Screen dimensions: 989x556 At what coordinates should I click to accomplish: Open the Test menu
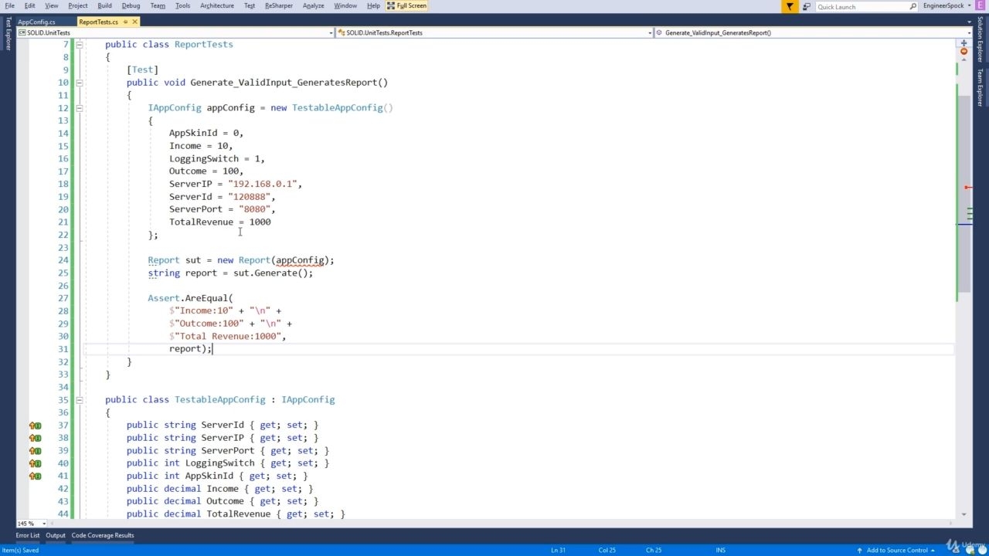250,6
